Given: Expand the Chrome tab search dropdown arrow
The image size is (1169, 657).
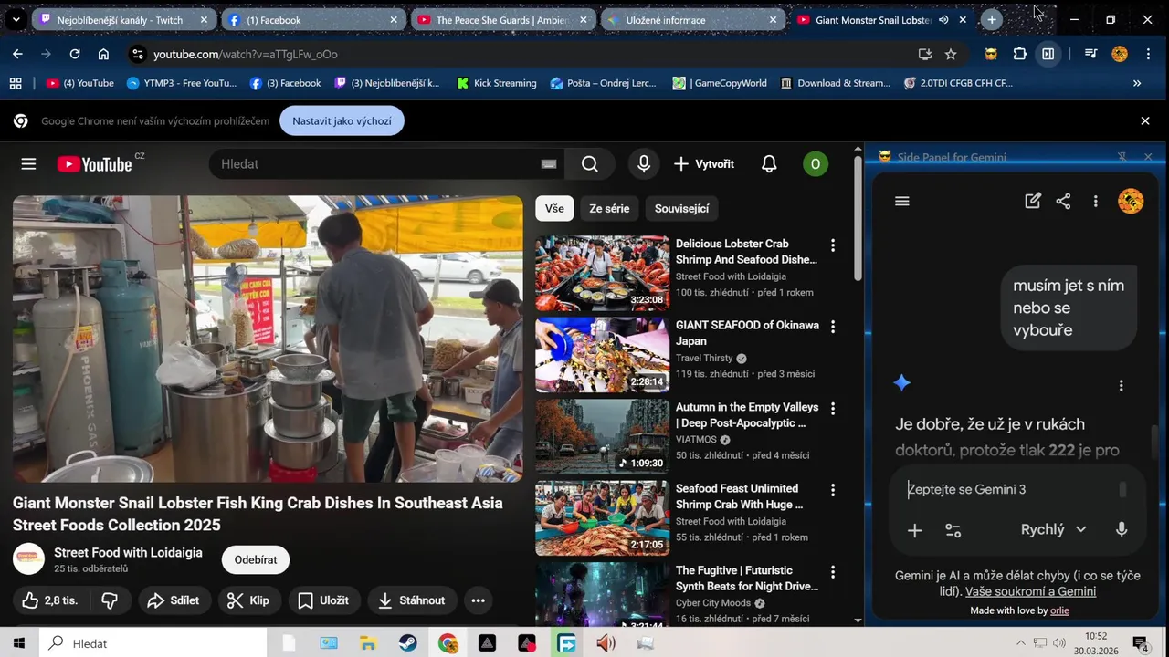Looking at the screenshot, I should click(x=16, y=19).
